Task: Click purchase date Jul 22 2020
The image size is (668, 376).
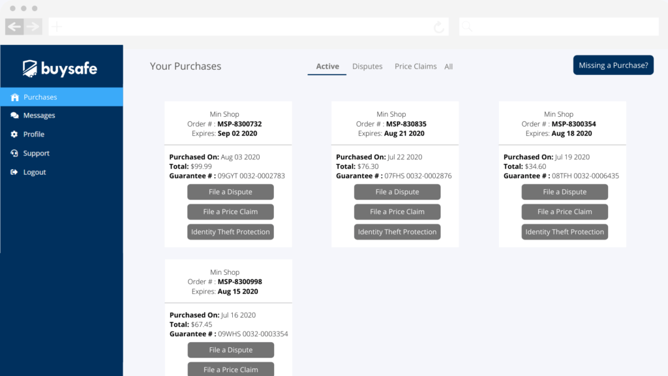Action: (x=404, y=157)
